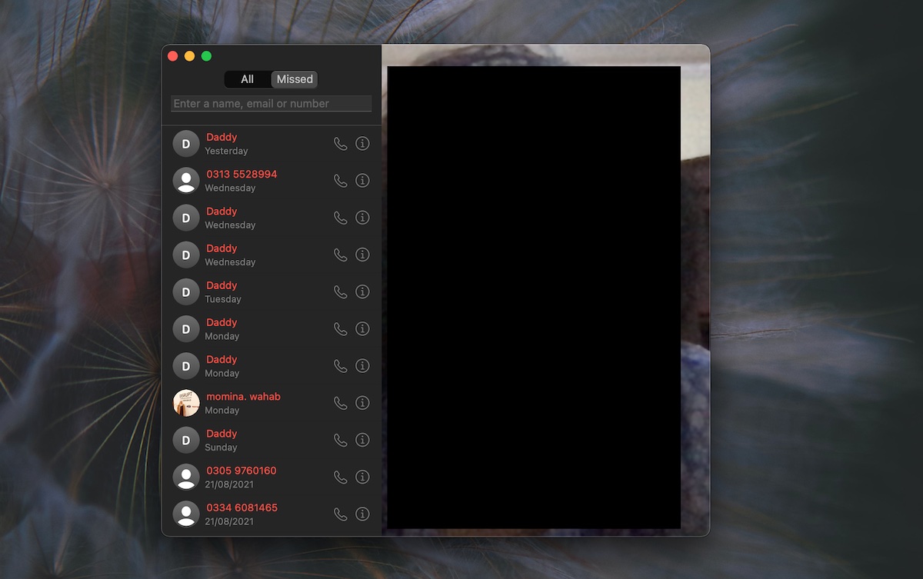Viewport: 923px width, 579px height.
Task: Switch to the All calls tab
Action: (248, 79)
